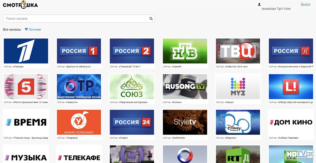
Task: Focus the Поиск канала search field
Action: pyautogui.click(x=79, y=19)
